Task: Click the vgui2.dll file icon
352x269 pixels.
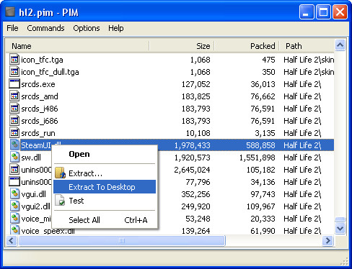Action: click(14, 206)
